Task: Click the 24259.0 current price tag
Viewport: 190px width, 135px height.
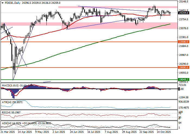Action: [x=183, y=13]
